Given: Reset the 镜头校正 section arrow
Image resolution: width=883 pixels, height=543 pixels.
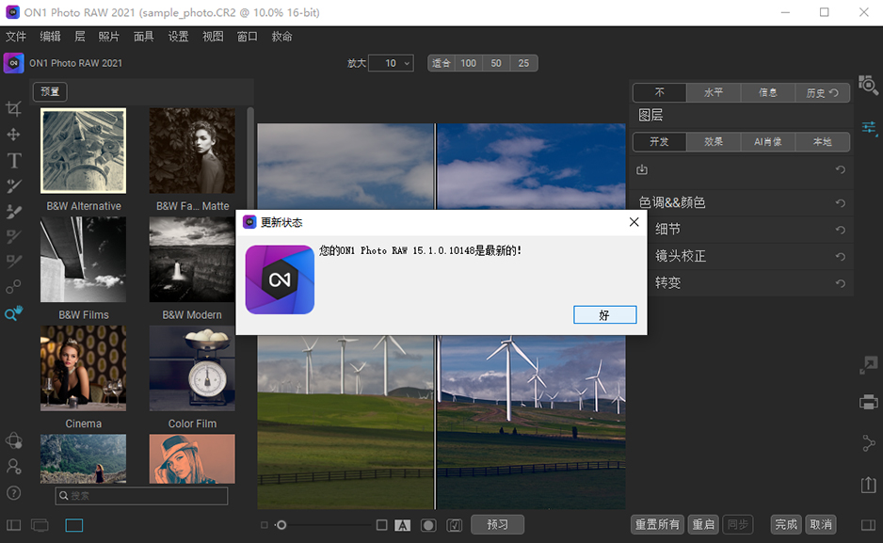Looking at the screenshot, I should [x=841, y=257].
